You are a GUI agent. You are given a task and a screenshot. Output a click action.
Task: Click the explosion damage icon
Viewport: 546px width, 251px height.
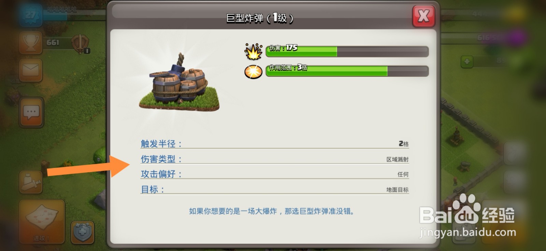[x=253, y=52]
